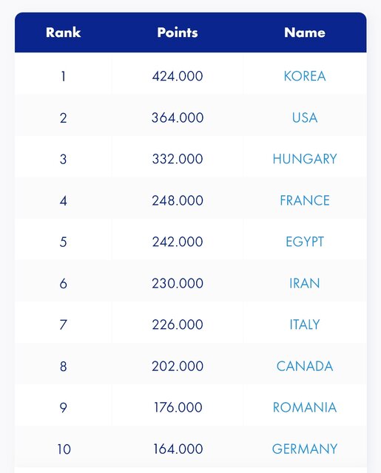Viewport: 381px width, 473px height.
Task: Click the Name column header
Action: click(305, 33)
